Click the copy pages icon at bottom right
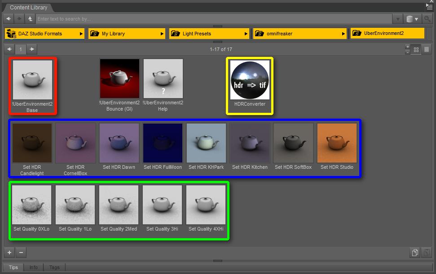 414,253
